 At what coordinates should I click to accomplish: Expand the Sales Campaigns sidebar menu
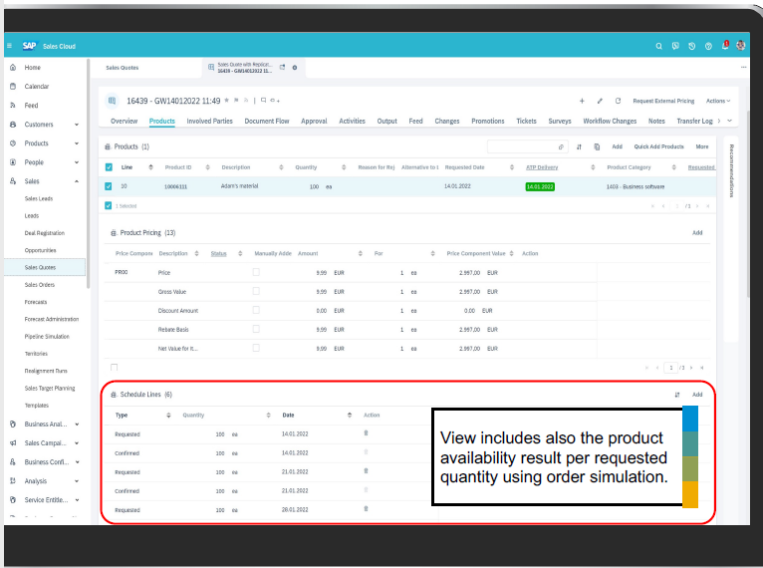(77, 443)
